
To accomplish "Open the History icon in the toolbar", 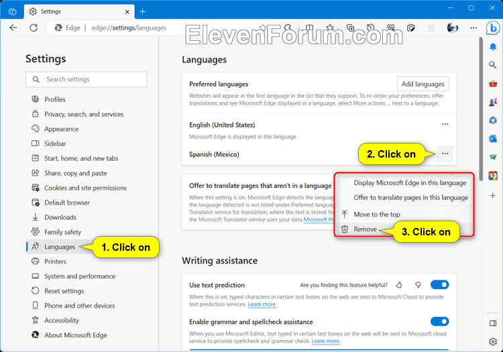I will (370, 28).
